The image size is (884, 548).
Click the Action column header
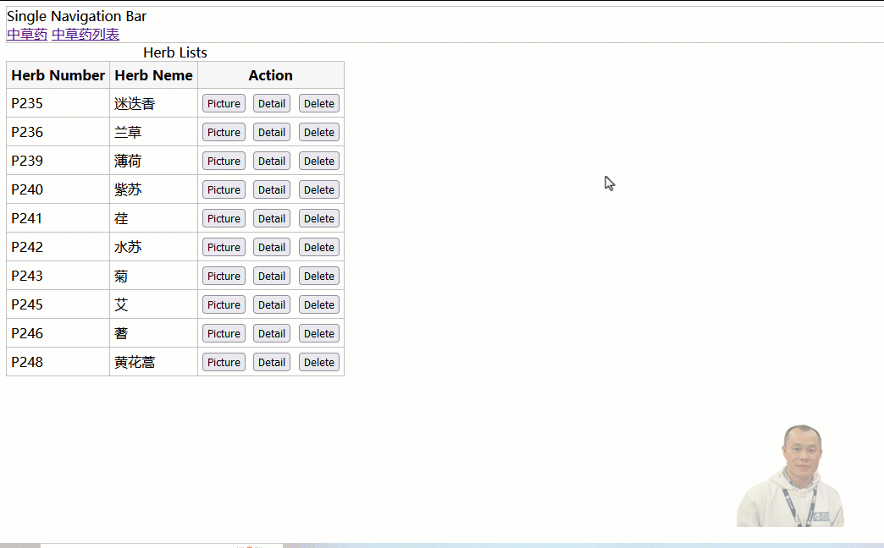coord(271,75)
